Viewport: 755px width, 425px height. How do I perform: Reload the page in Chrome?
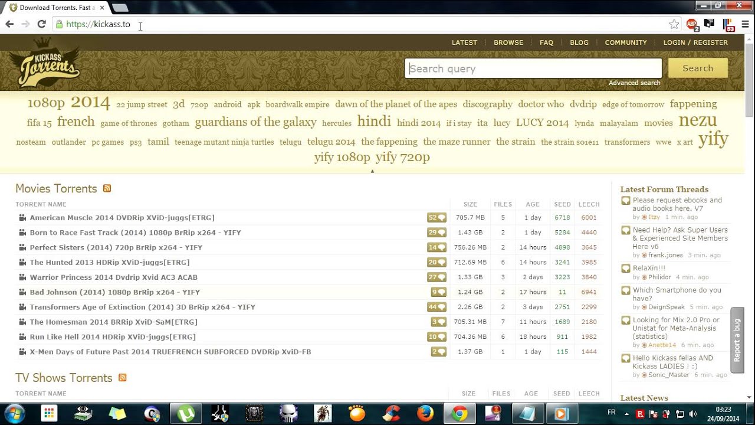(41, 24)
